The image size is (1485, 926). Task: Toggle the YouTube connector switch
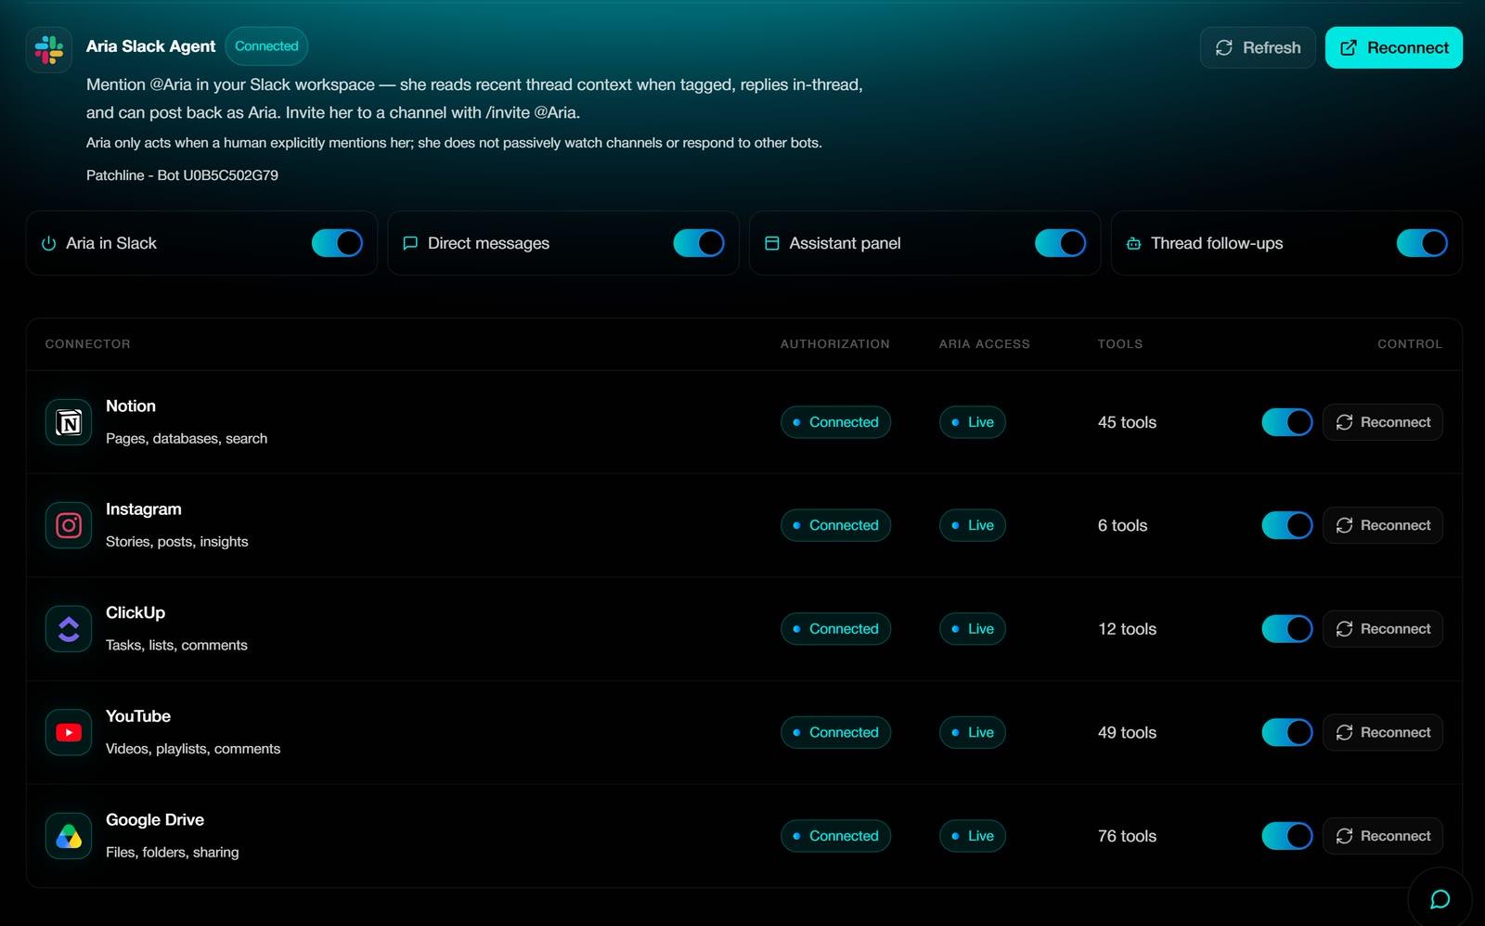coord(1287,732)
